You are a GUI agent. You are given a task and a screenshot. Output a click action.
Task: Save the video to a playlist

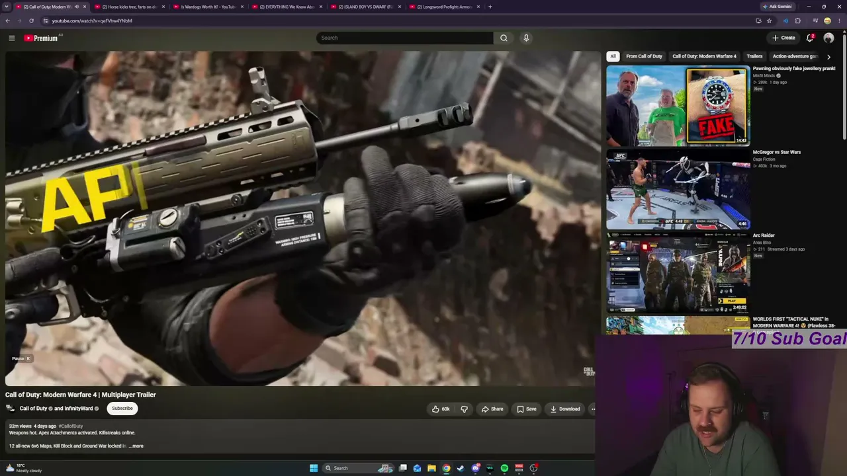coord(527,409)
